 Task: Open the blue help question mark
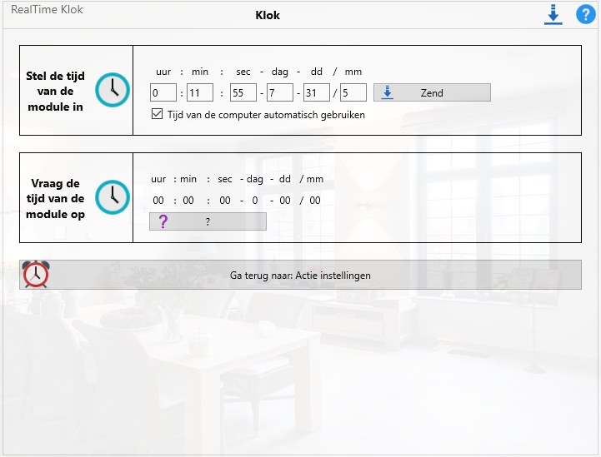[586, 14]
